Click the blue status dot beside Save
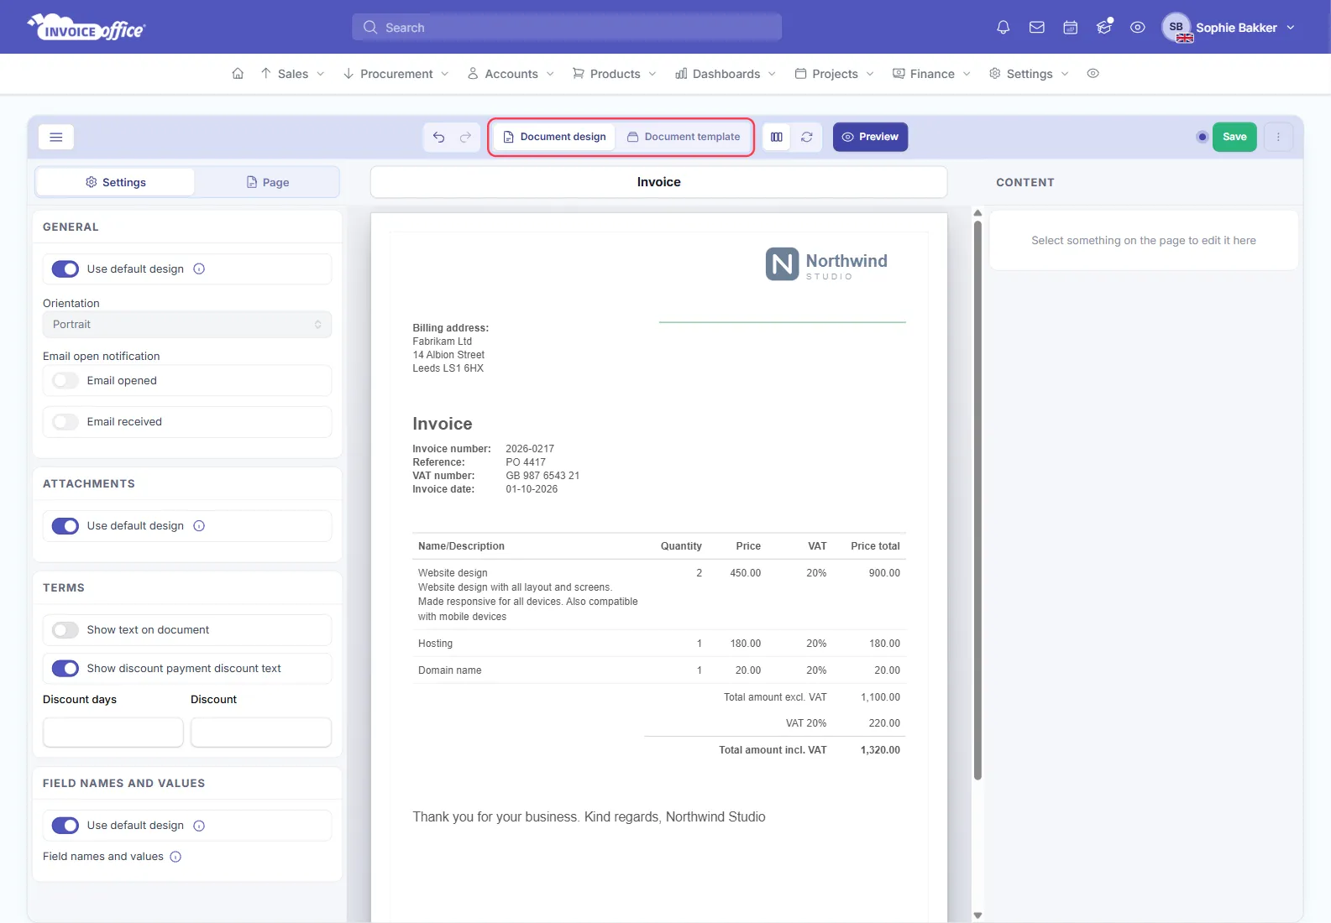Viewport: 1331px width, 923px height. click(x=1203, y=137)
